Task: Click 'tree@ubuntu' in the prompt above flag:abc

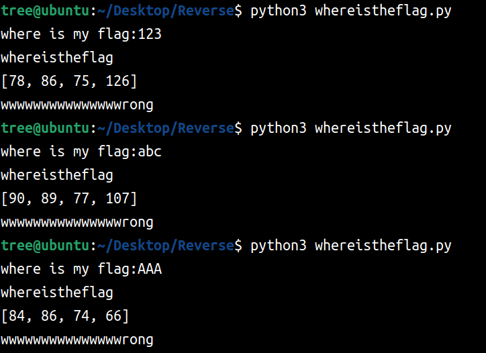Action: (x=44, y=128)
